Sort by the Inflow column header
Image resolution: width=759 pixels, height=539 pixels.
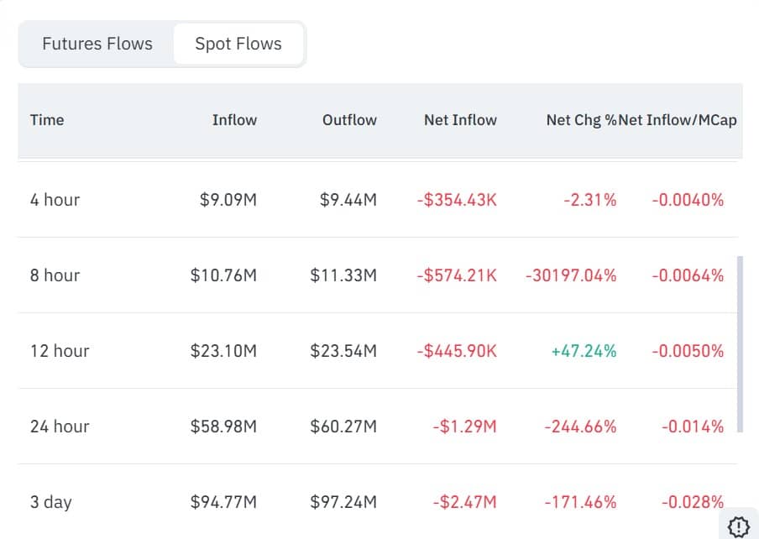pos(234,120)
